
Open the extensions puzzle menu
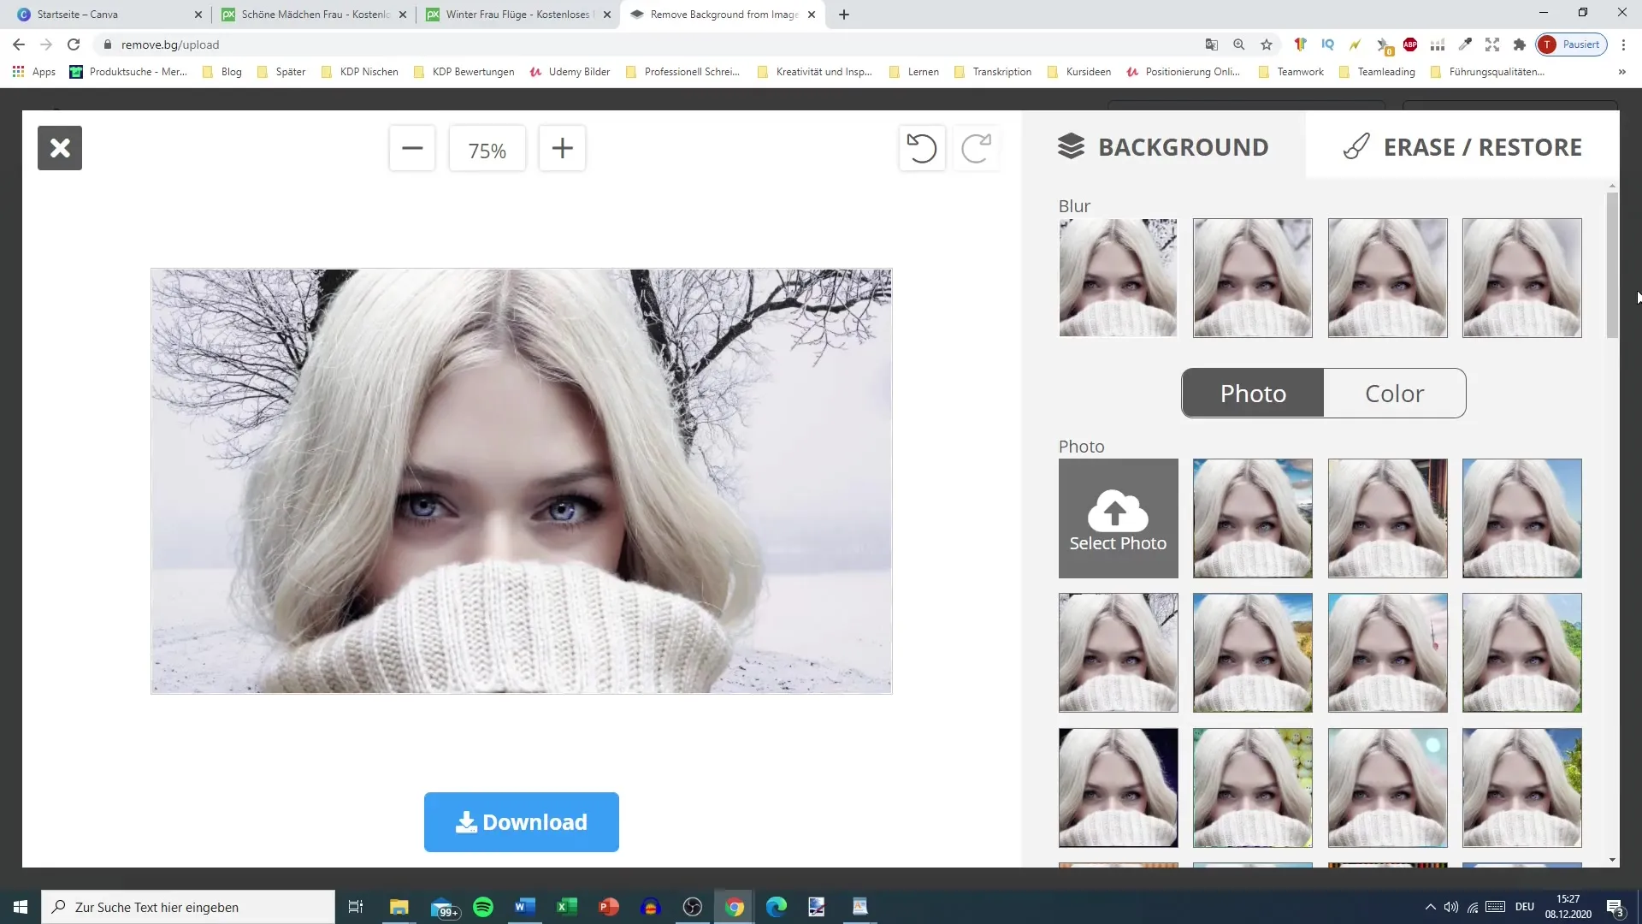(x=1520, y=44)
